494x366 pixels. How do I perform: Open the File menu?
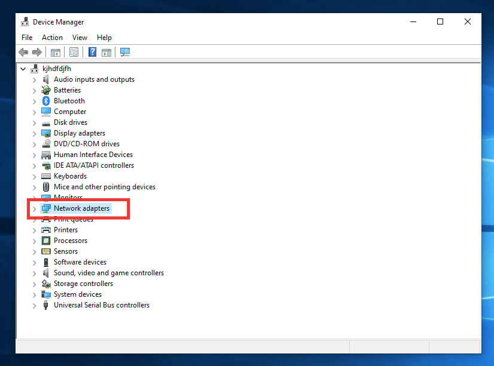27,38
